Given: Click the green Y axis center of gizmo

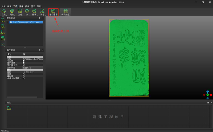Looking at the screenshot, I should [208, 95].
